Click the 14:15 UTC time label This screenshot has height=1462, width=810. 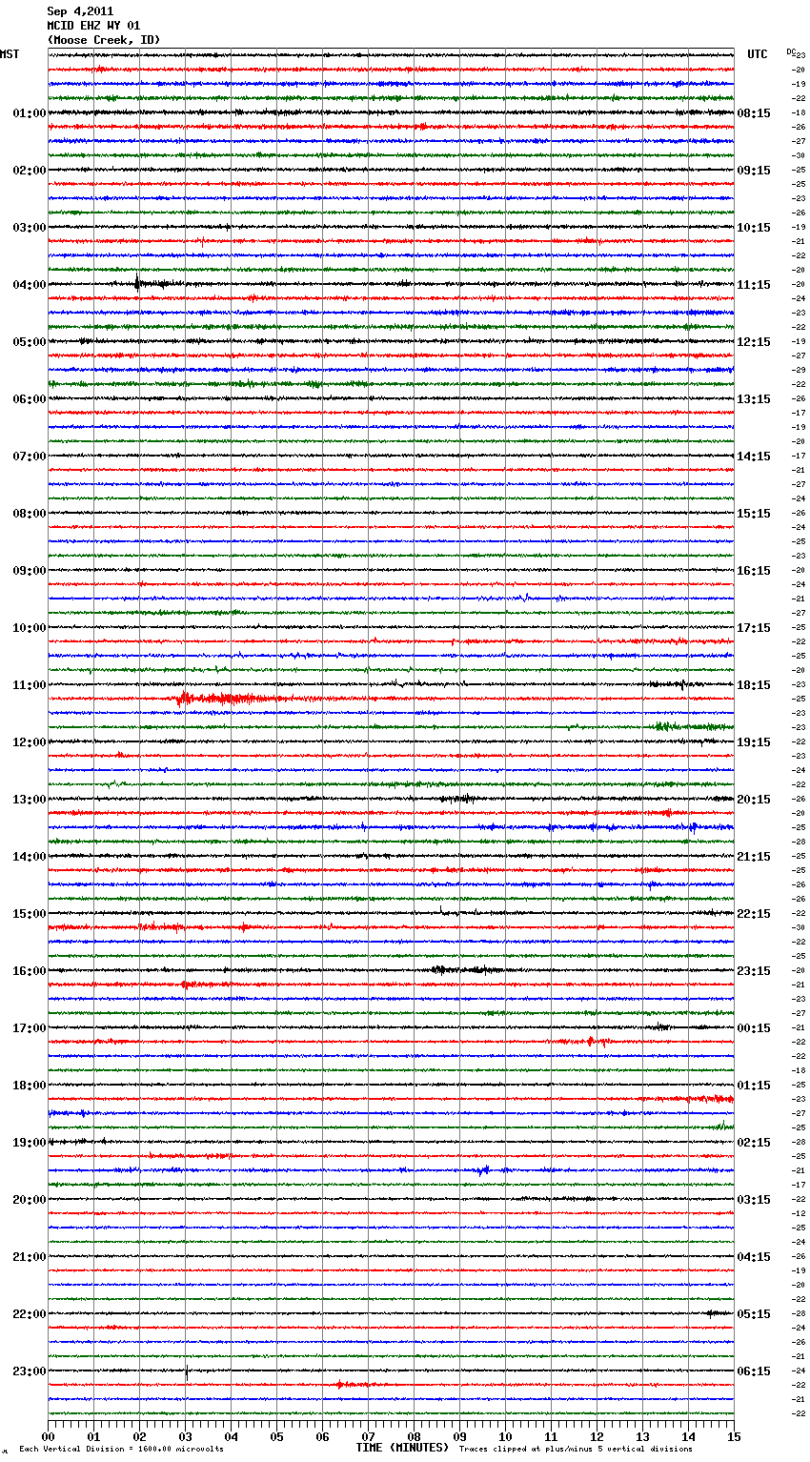[754, 457]
